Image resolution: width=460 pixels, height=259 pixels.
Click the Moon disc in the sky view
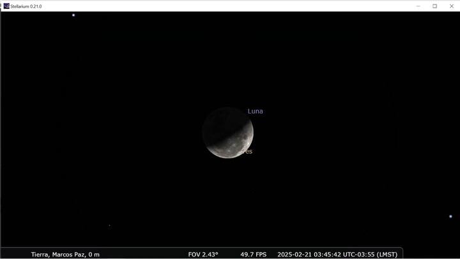point(227,133)
